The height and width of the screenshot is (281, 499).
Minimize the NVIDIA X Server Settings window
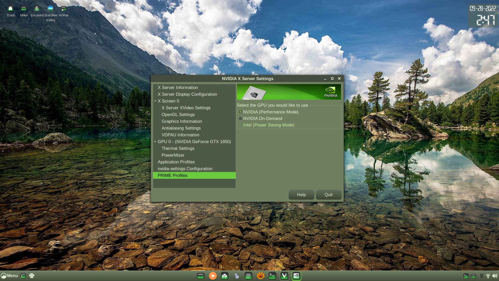coord(325,79)
